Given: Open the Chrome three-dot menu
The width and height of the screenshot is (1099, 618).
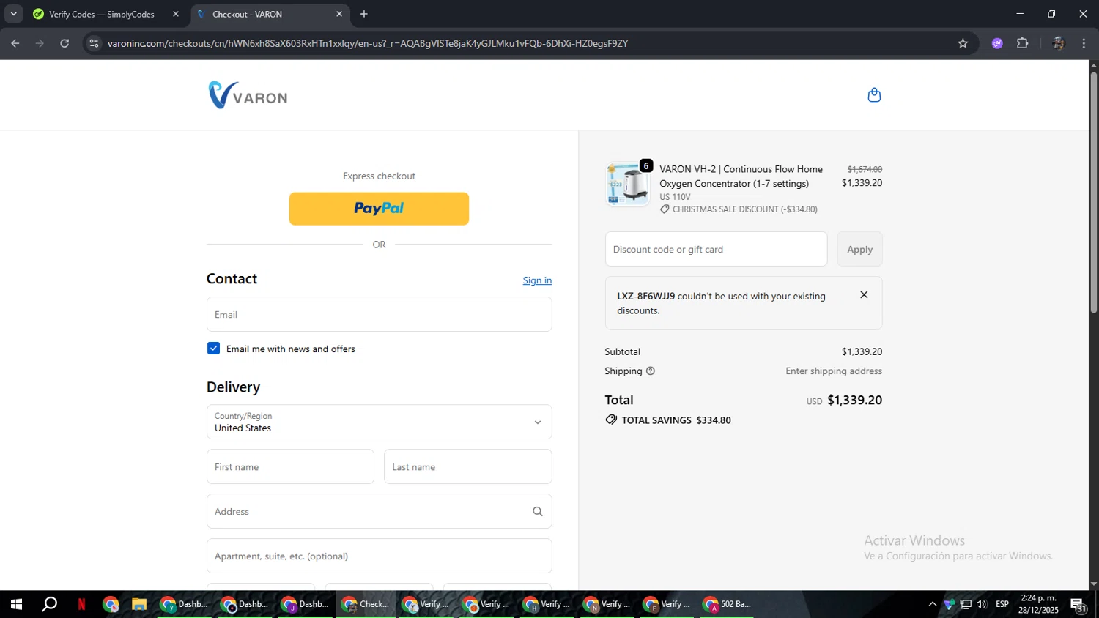Looking at the screenshot, I should tap(1084, 43).
